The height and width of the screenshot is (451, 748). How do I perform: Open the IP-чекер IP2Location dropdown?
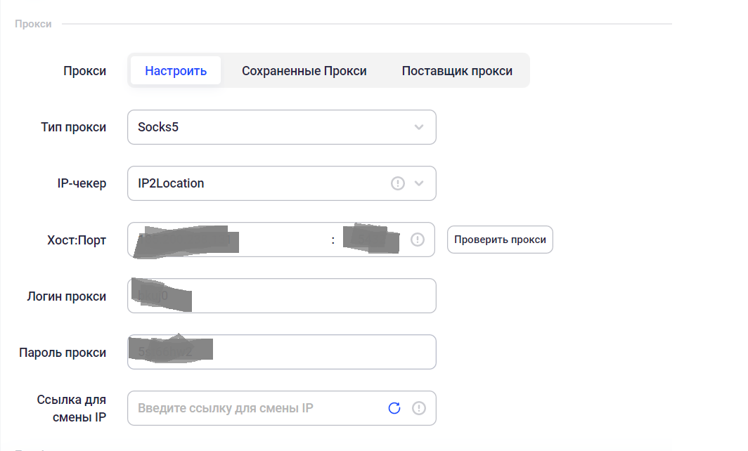click(281, 183)
